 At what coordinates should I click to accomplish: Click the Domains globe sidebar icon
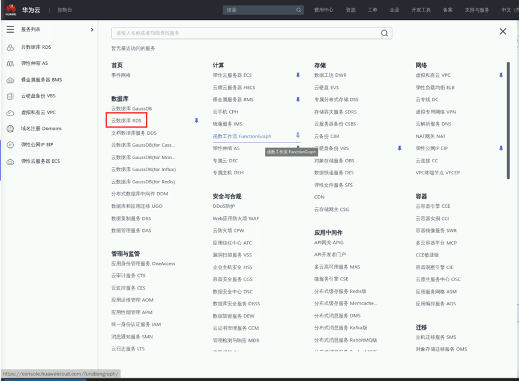(10, 129)
